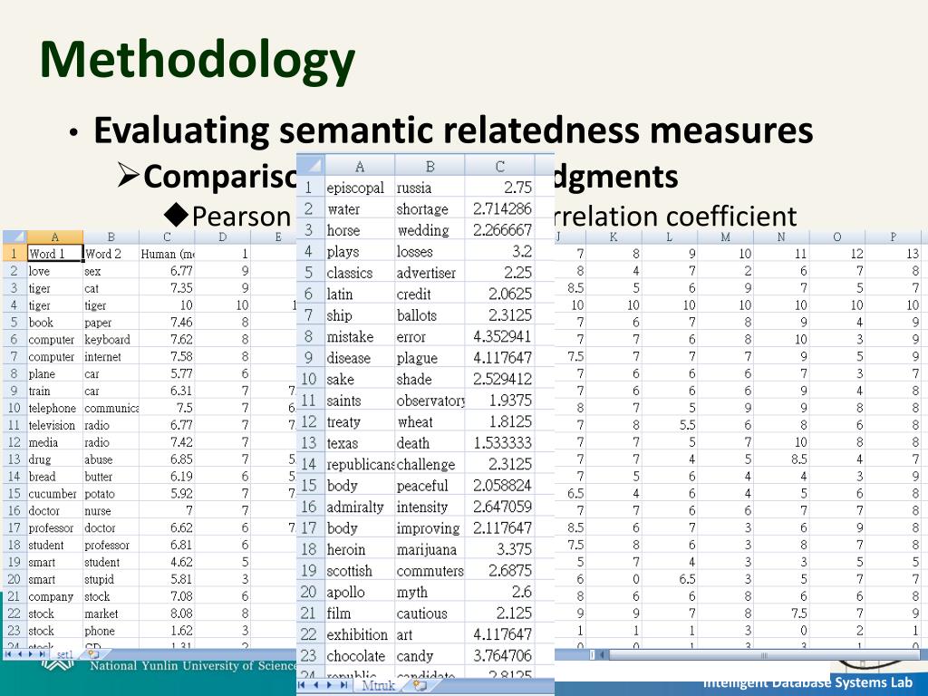Click the cell containing 'stupid'
928x696 pixels.
(x=111, y=579)
